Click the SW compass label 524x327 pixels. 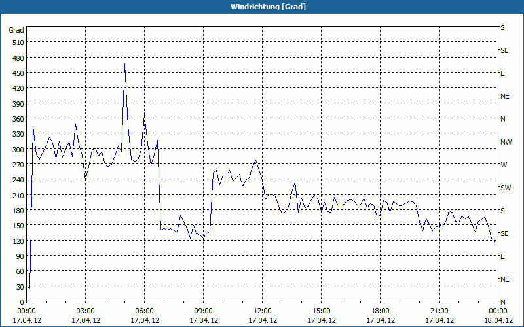[x=506, y=188]
